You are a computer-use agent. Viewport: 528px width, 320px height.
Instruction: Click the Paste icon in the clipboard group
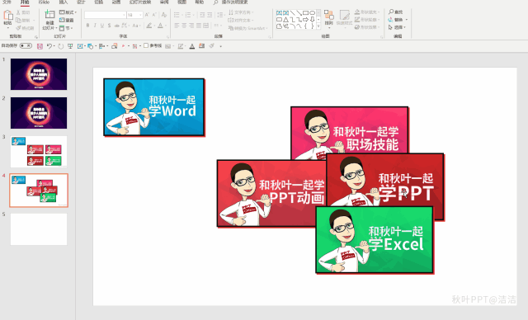tap(8, 16)
